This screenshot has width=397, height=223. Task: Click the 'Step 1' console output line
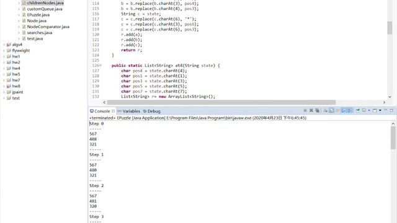(x=97, y=154)
